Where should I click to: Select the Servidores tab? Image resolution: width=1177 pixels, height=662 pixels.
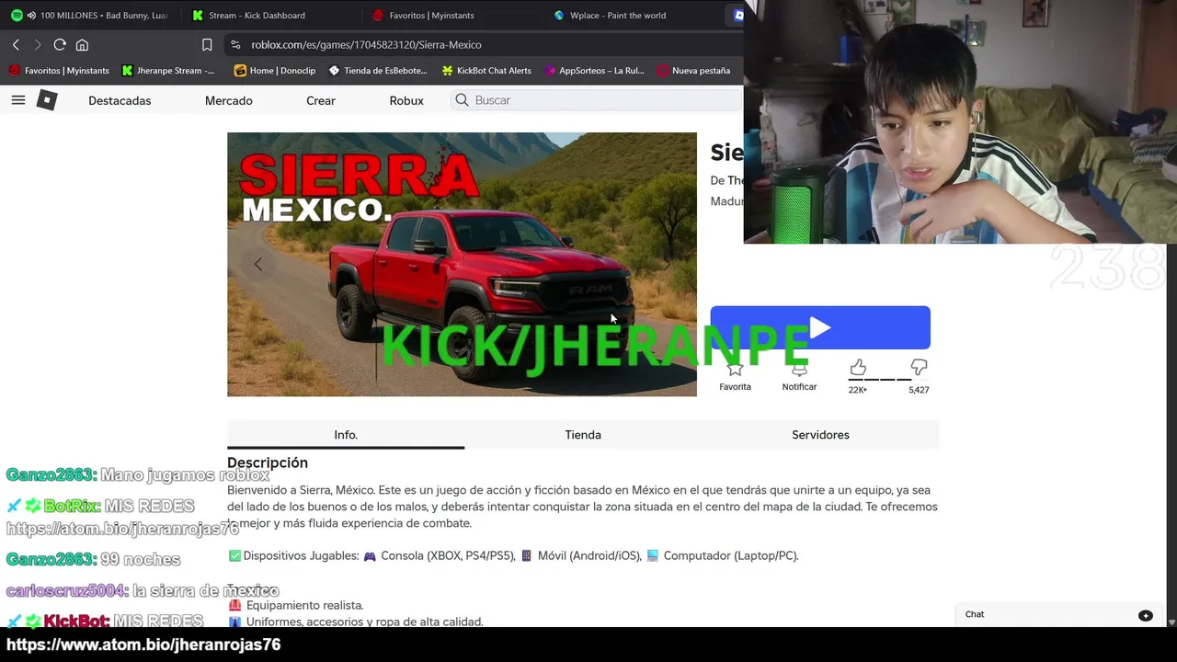[820, 435]
